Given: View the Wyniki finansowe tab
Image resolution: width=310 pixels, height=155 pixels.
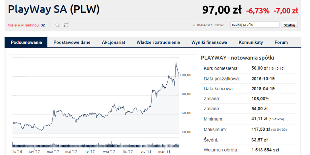Looking at the screenshot, I should 209,43.
